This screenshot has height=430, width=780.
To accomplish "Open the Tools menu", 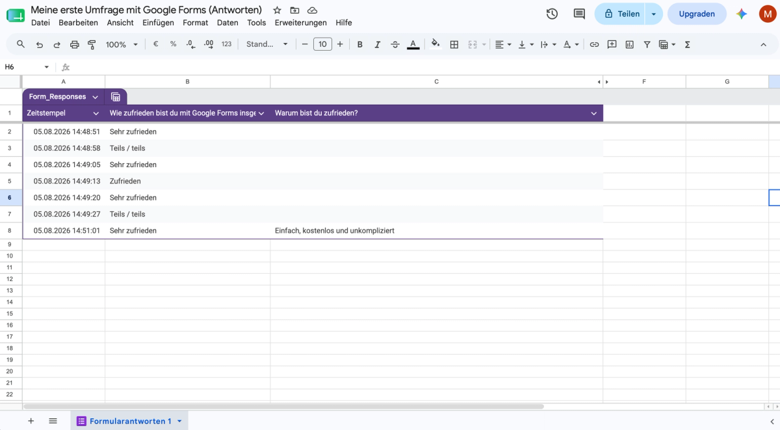I will [x=257, y=23].
